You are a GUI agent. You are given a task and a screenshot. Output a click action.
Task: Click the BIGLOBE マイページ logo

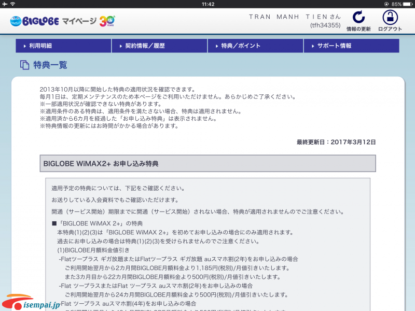(x=53, y=21)
